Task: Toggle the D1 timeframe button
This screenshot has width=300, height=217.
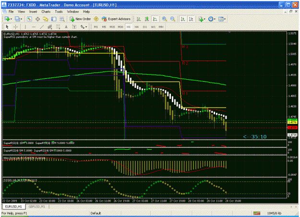Action: [x=145, y=27]
